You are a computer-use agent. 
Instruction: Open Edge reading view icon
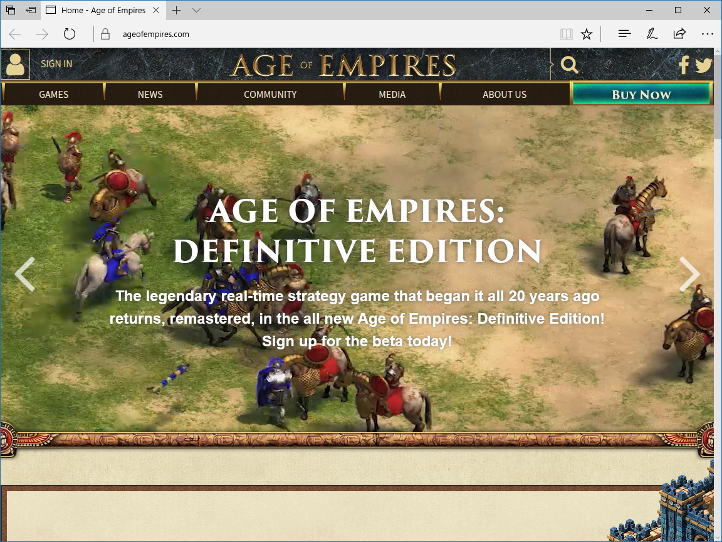[x=566, y=34]
